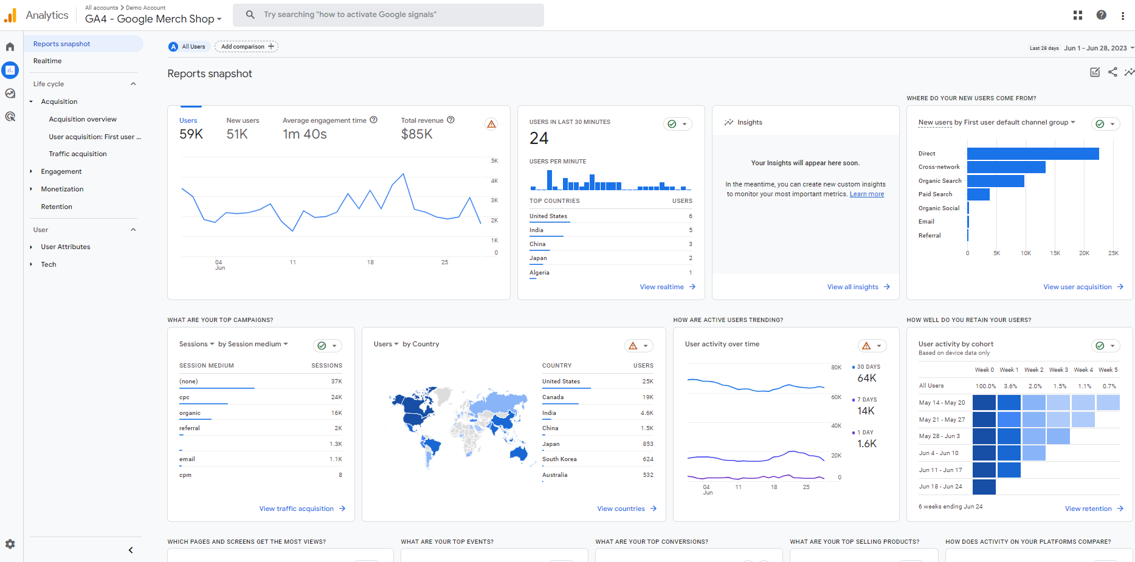This screenshot has height=562, width=1135.
Task: Open the Advertising icon in sidebar
Action: coord(10,117)
